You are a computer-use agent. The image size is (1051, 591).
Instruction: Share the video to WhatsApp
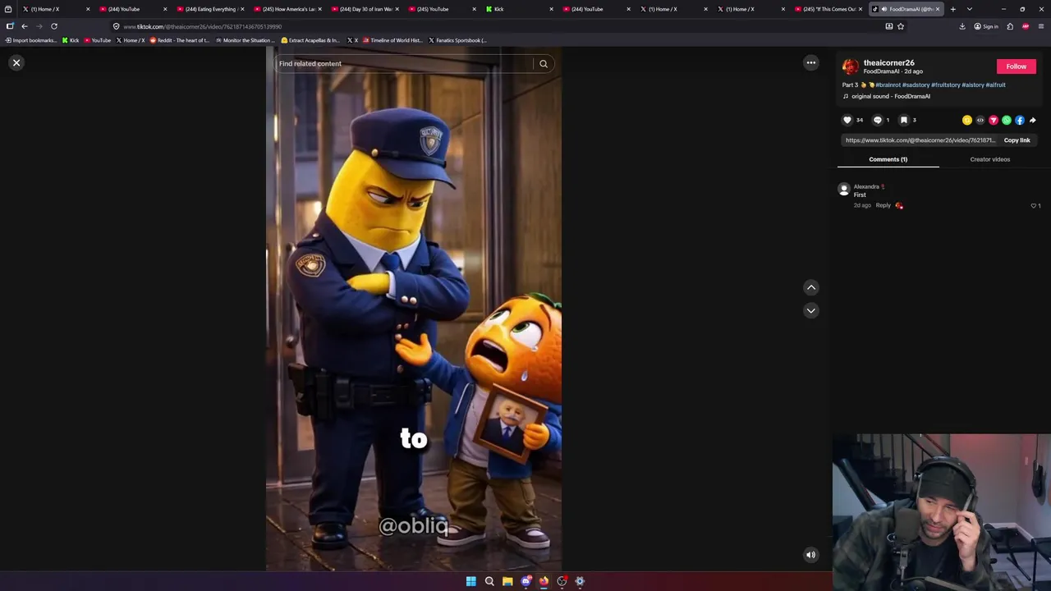click(x=1007, y=120)
